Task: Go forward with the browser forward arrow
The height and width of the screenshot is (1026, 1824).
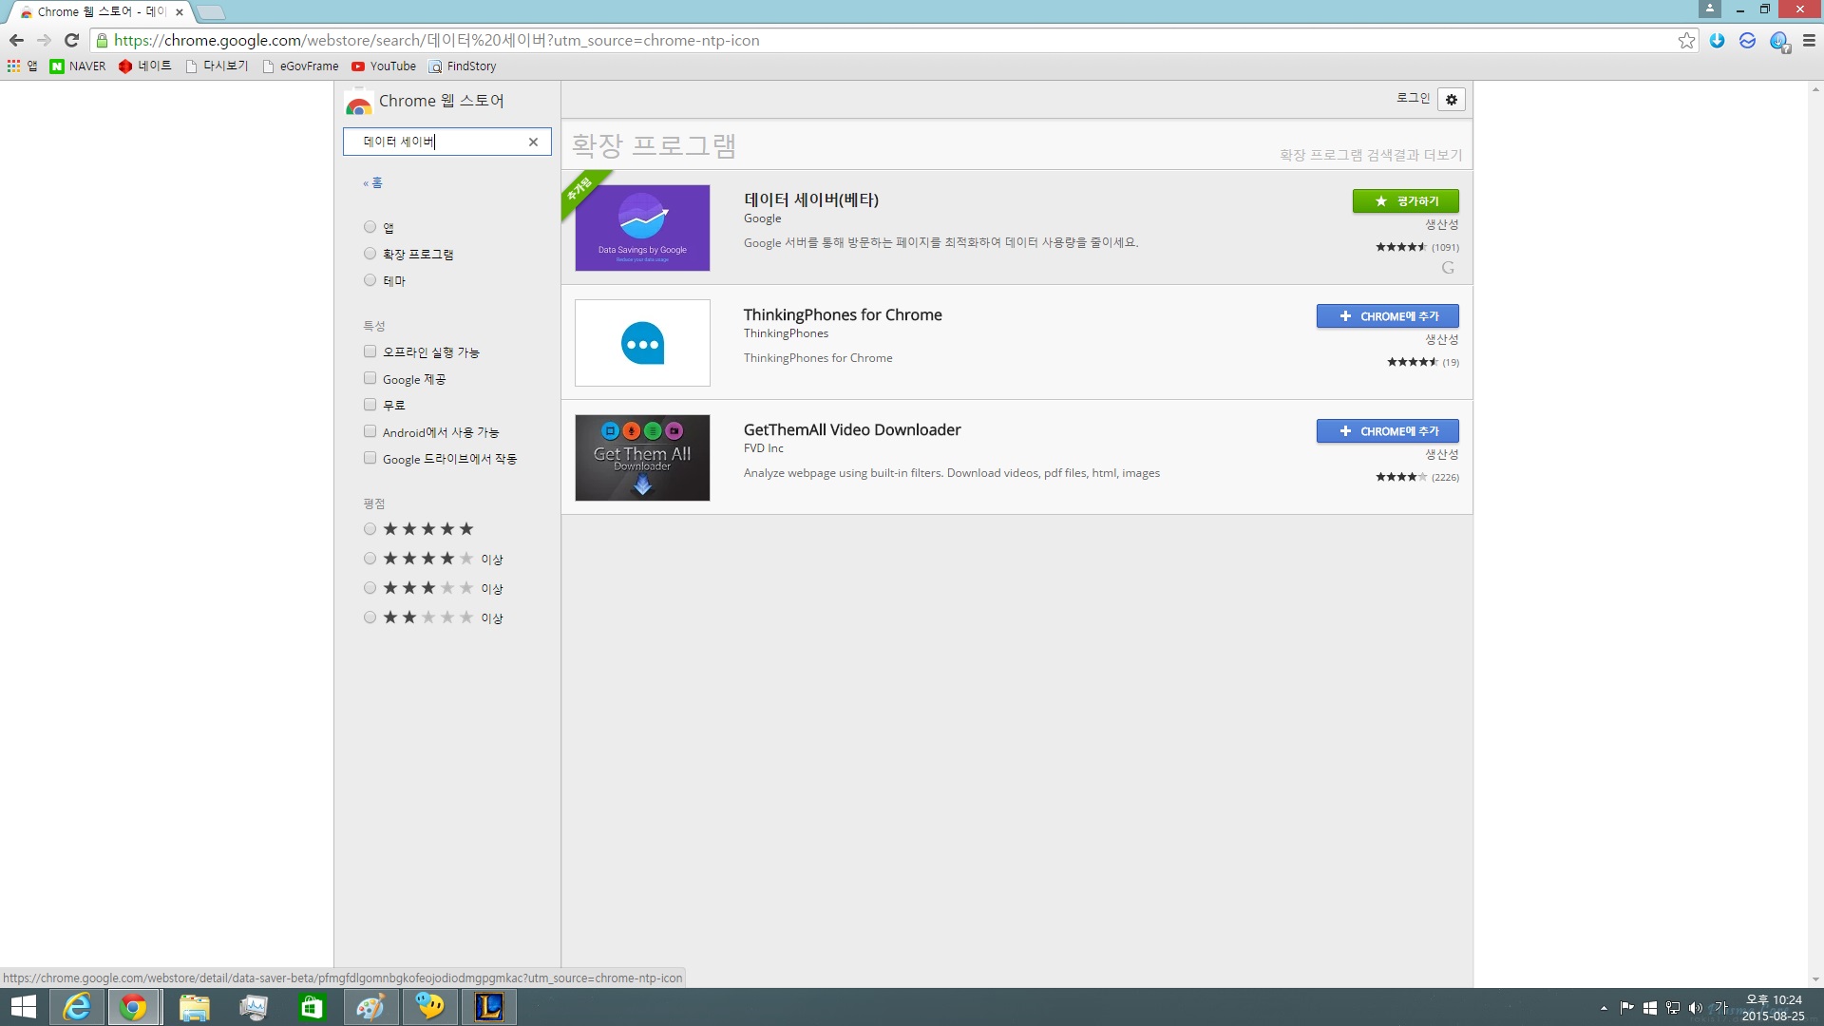Action: (x=44, y=40)
